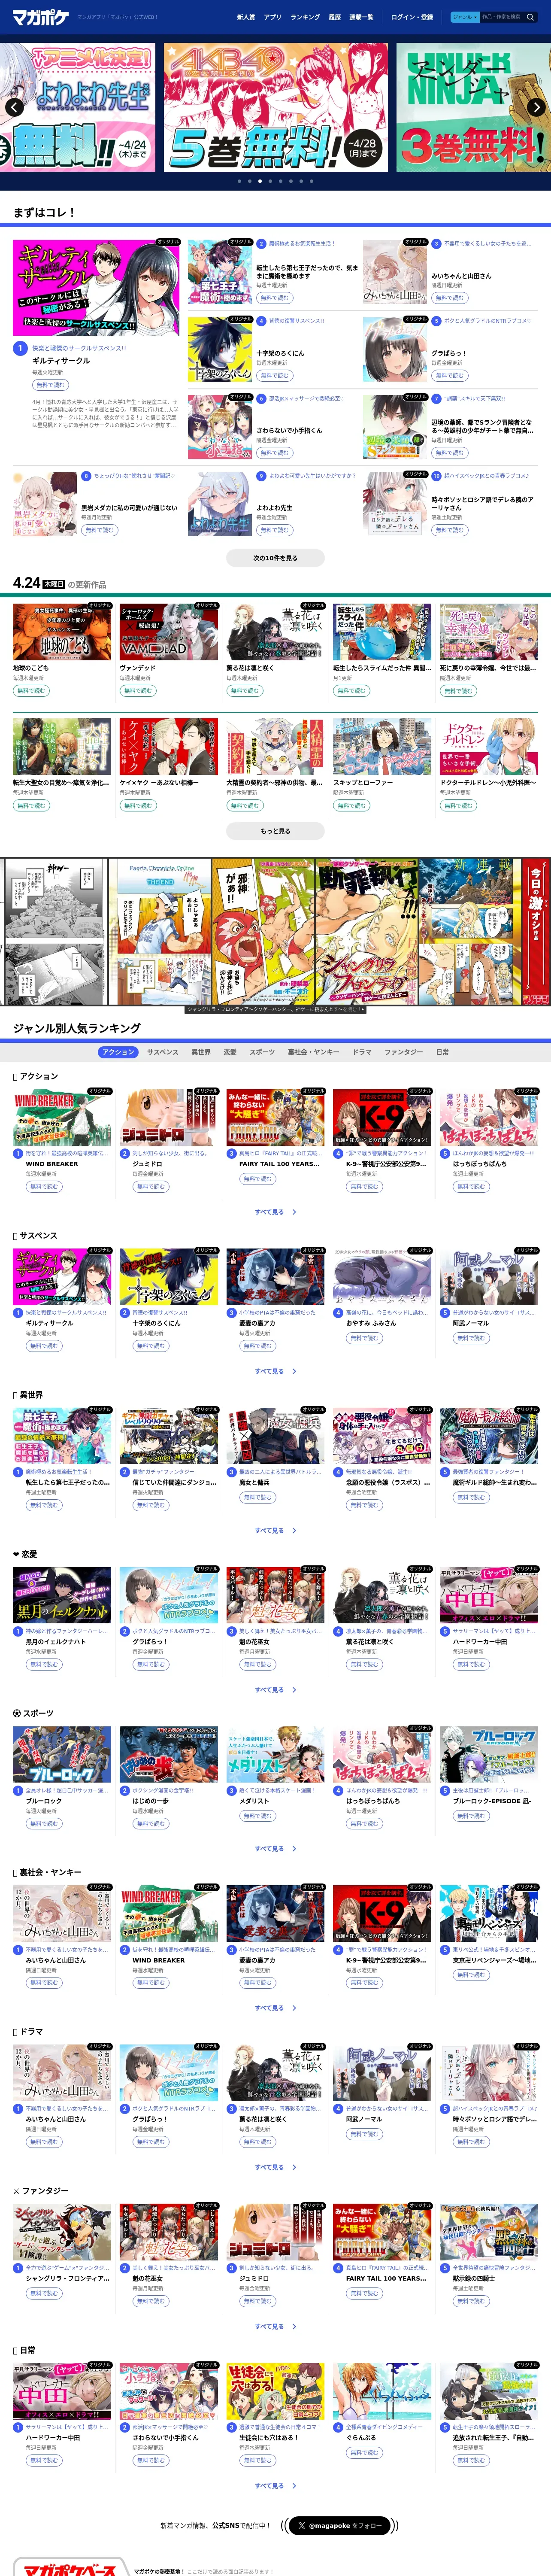Click 無料で読む for みいちゃんと山田さん in まずはコレ
This screenshot has width=551, height=2576.
point(450,297)
